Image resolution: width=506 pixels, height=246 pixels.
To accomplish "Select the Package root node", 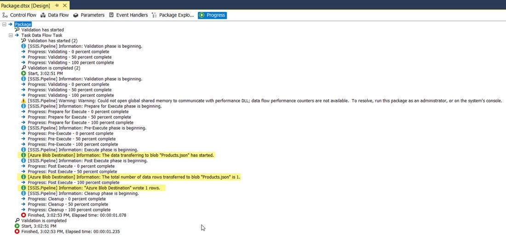I will pyautogui.click(x=23, y=24).
